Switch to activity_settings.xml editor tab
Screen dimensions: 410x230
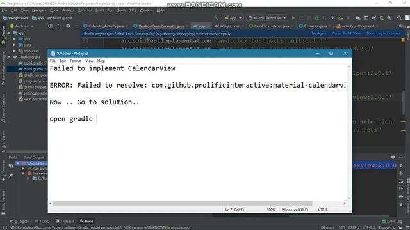tap(357, 26)
